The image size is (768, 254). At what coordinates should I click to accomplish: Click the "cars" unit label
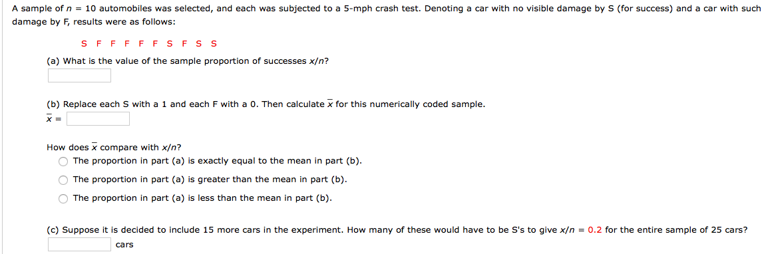click(124, 245)
